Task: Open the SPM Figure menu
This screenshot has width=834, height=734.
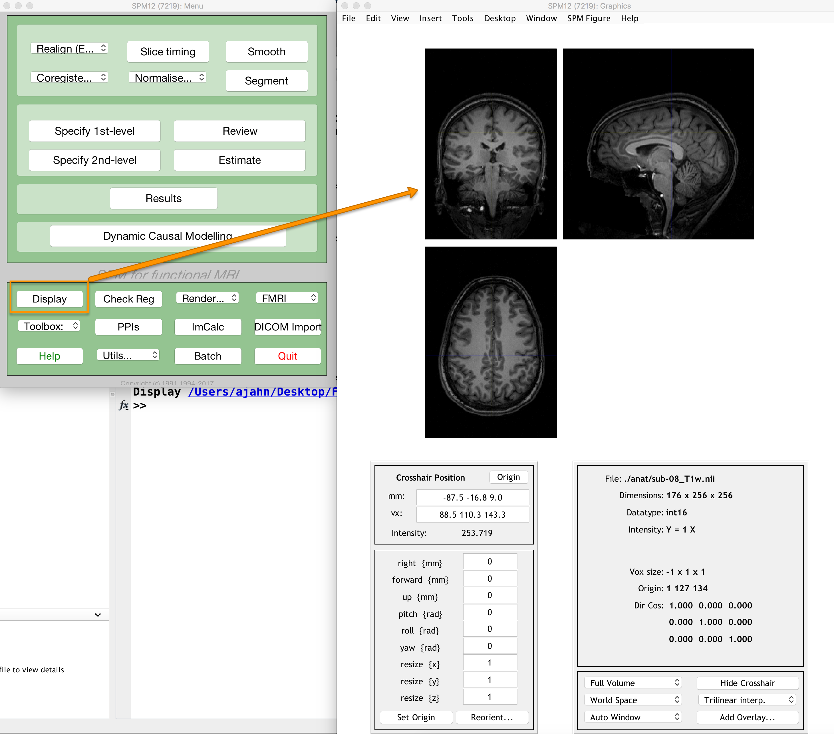Action: [589, 18]
